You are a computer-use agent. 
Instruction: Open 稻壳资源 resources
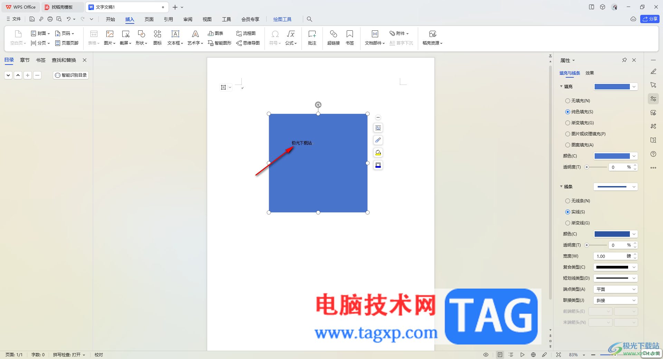[x=432, y=38]
